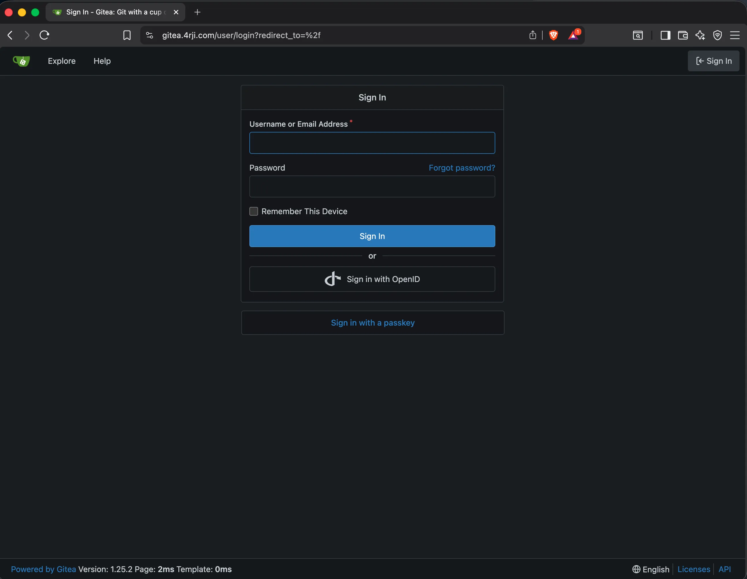Click the Brave VPN shield icon
The image size is (747, 579).
(717, 35)
